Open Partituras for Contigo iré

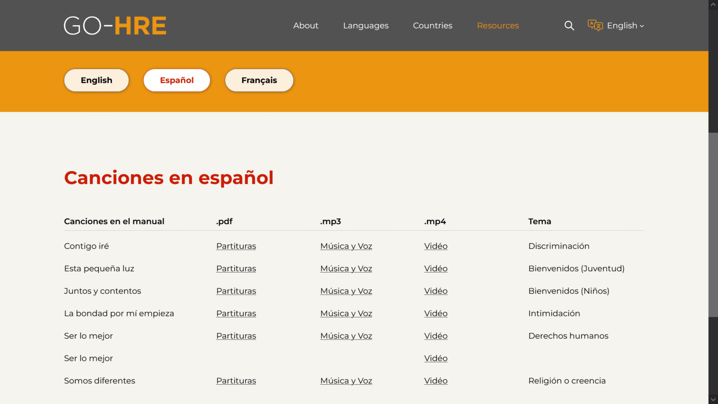click(236, 246)
